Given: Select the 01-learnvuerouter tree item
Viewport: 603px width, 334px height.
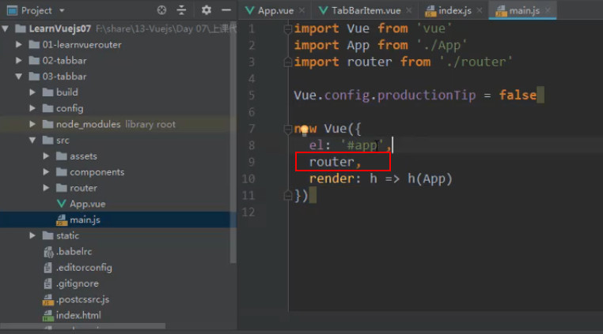Looking at the screenshot, I should pyautogui.click(x=82, y=44).
